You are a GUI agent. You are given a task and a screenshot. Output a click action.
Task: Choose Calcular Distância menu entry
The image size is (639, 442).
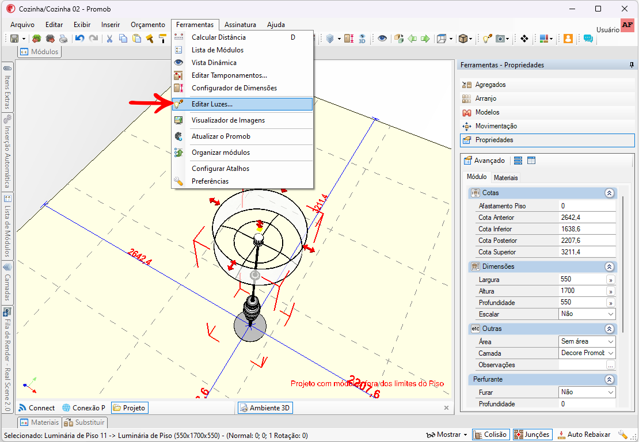242,37
